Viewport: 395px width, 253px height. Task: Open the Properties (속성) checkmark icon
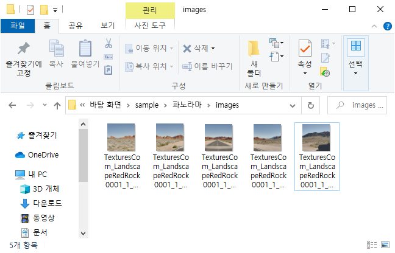305,48
